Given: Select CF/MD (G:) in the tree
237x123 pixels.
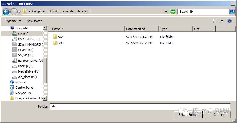Looking at the screenshot, I should pos(26,50).
